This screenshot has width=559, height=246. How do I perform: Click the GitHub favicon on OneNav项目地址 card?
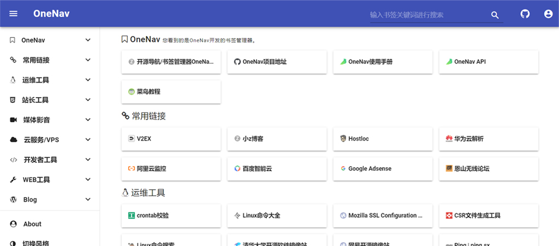coord(237,62)
